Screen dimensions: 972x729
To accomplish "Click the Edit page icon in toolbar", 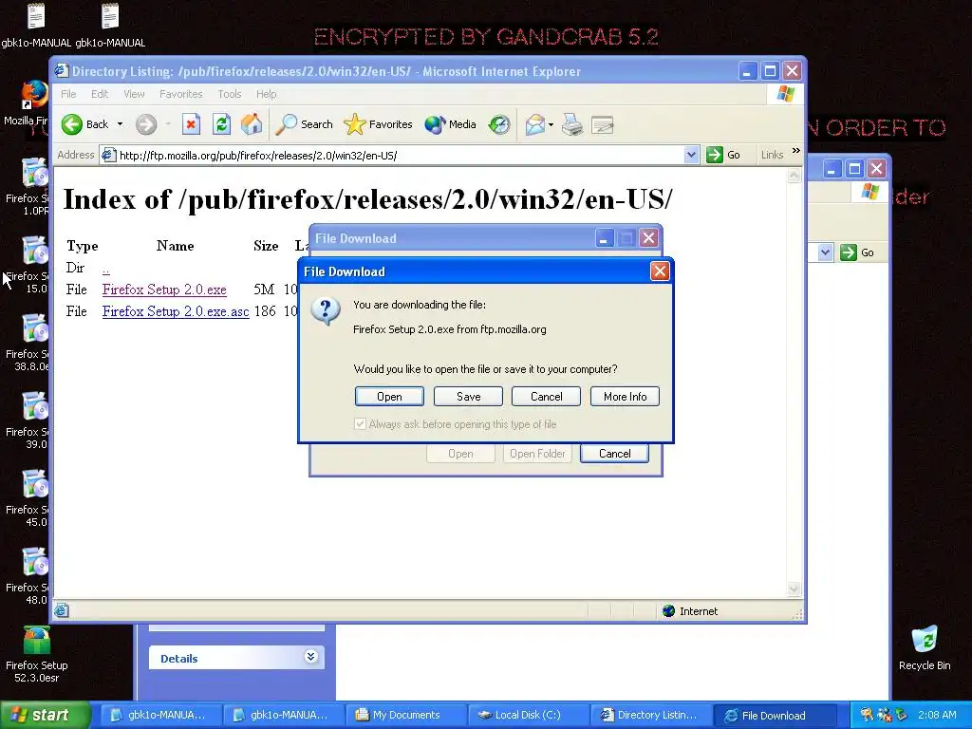I will coord(603,124).
